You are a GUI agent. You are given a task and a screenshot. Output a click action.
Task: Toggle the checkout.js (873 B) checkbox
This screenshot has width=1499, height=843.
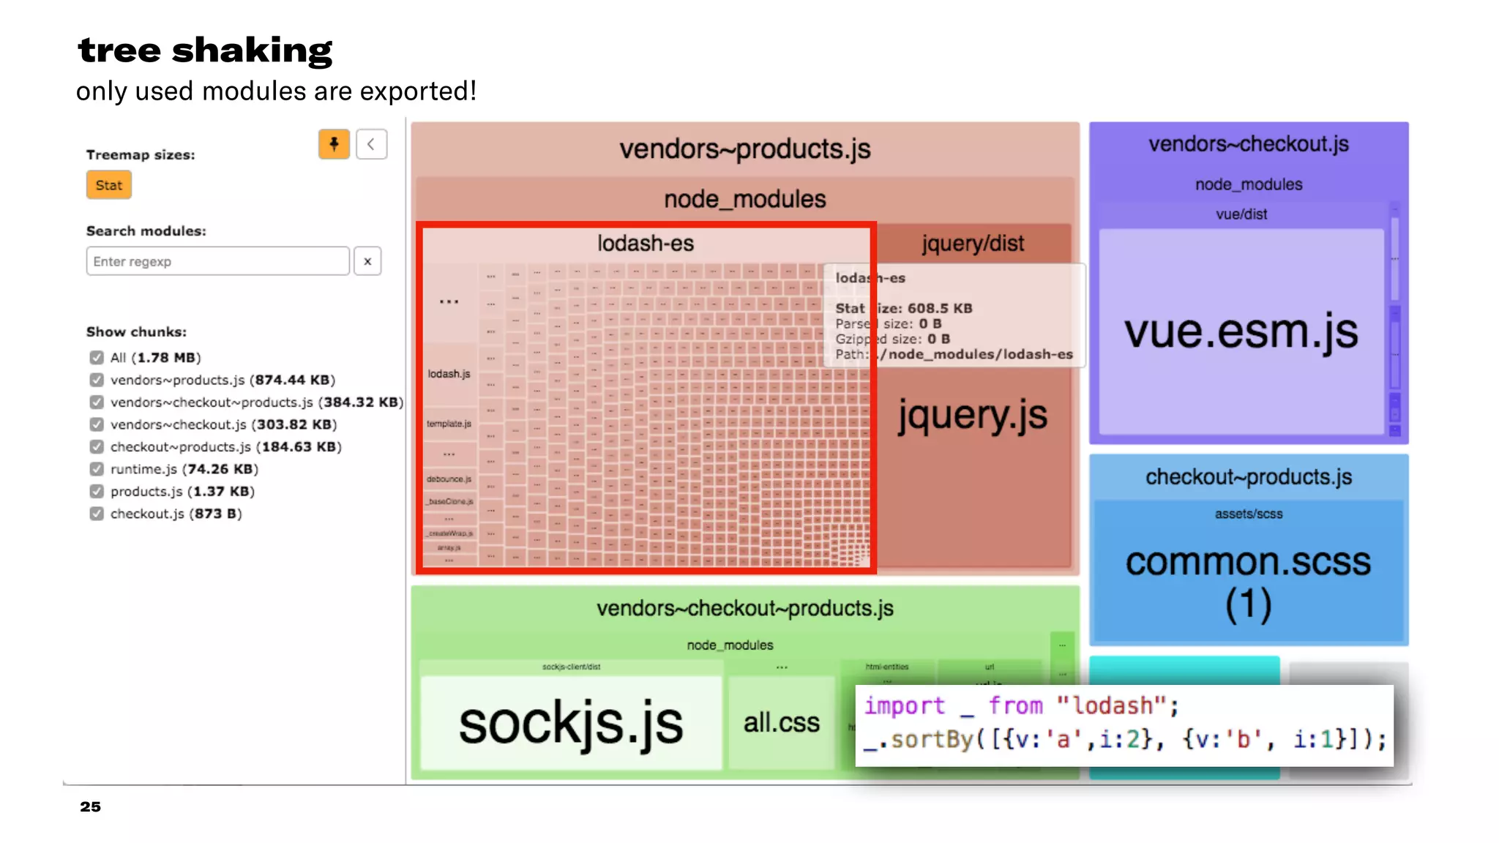(x=97, y=514)
